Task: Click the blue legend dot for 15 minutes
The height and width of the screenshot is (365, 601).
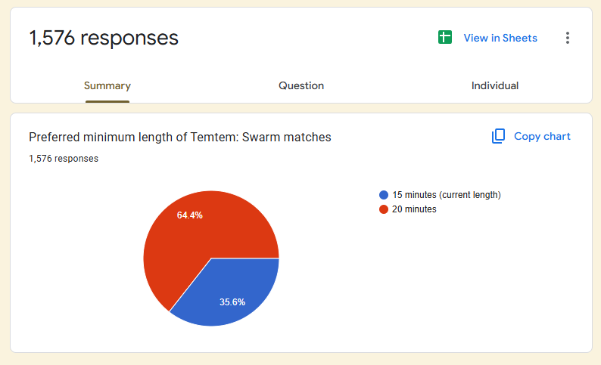Action: [x=384, y=195]
